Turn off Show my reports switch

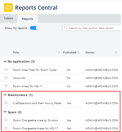[x=35, y=28]
